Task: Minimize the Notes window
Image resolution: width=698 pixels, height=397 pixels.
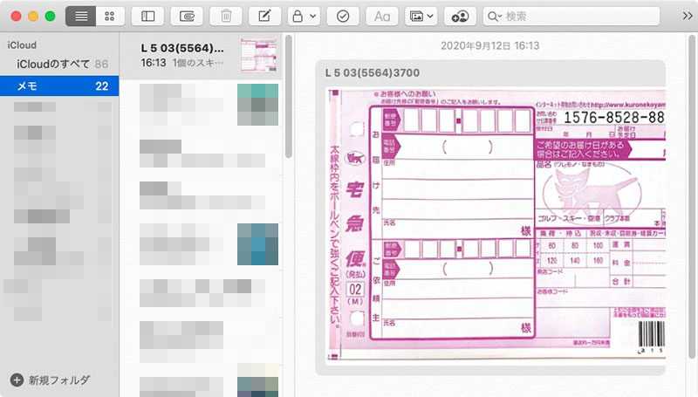Action: [x=33, y=17]
